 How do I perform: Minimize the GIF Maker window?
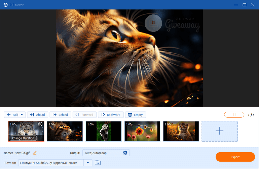236,5
